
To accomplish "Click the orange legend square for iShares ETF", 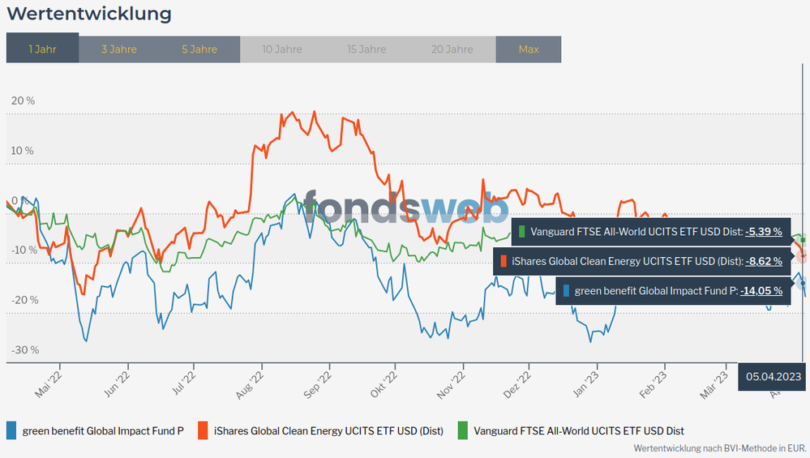I will point(203,430).
